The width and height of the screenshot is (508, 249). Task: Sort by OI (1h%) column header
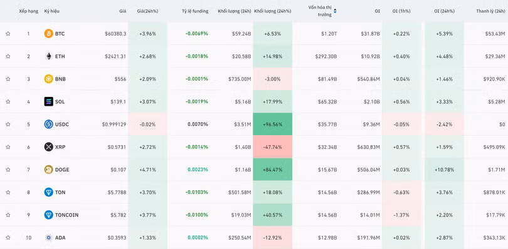401,11
